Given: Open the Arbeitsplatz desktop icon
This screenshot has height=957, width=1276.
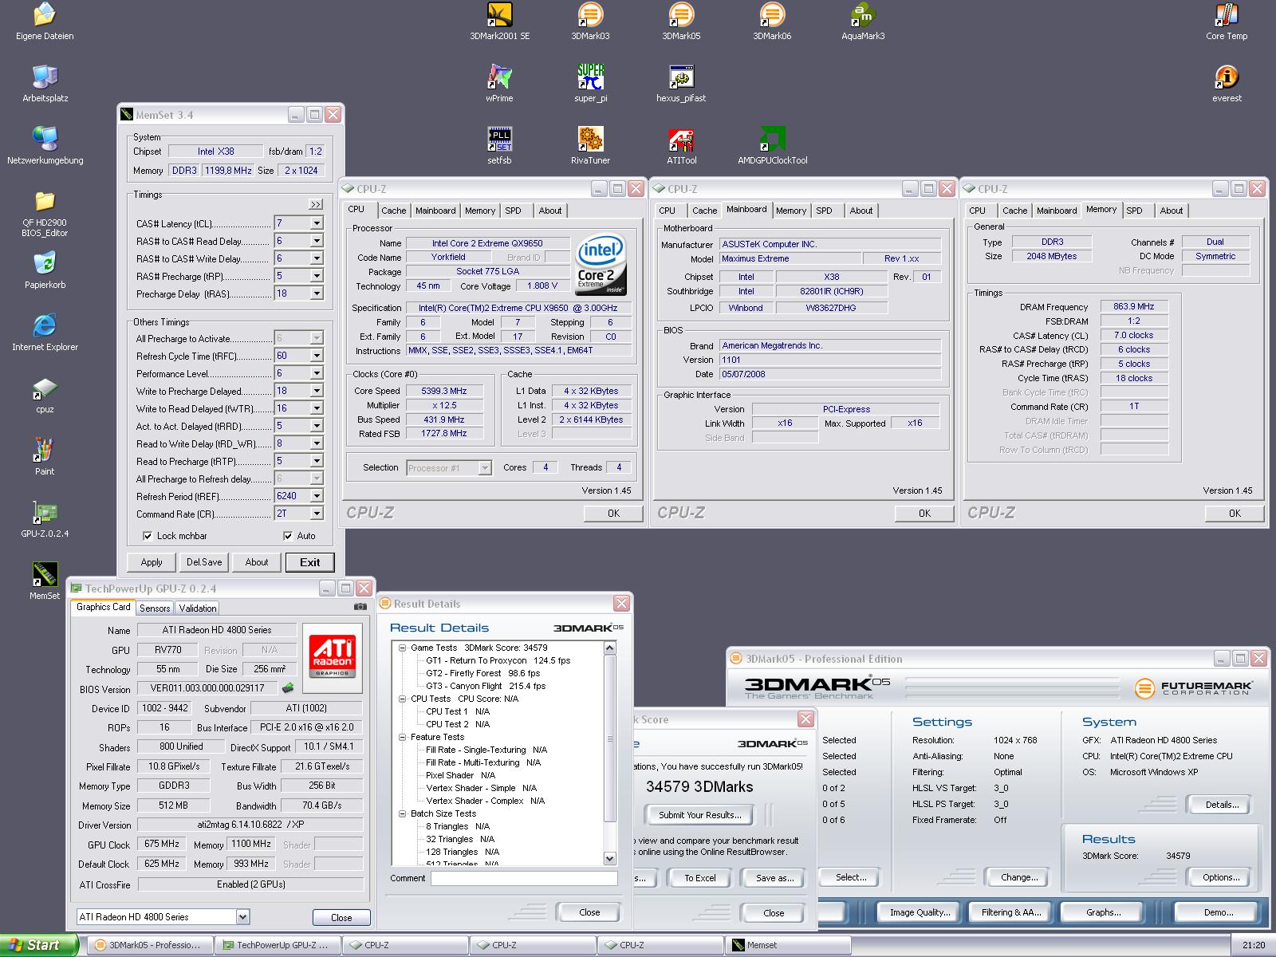Looking at the screenshot, I should pyautogui.click(x=45, y=84).
